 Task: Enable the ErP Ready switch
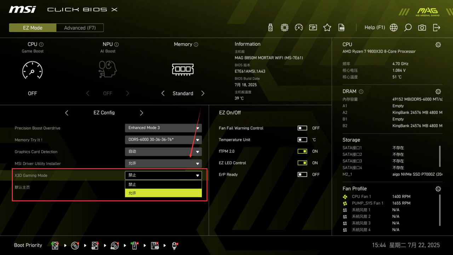[302, 174]
